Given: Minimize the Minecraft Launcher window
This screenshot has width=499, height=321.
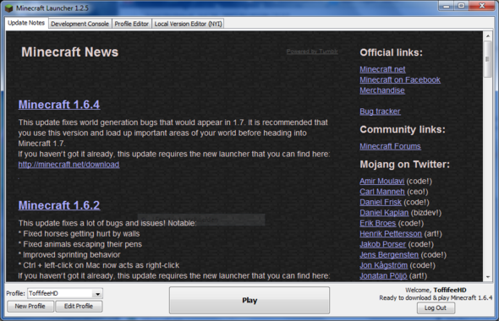Looking at the screenshot, I should click(x=447, y=6).
